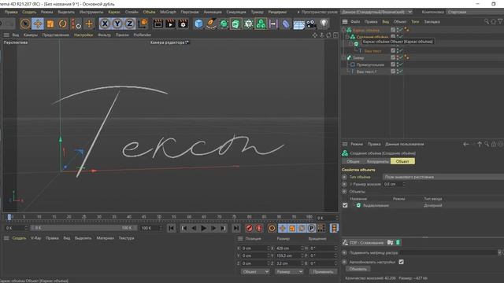Image resolution: width=504 pixels, height=283 pixels.
Task: Collapse the Свип object hierarchy
Action: point(343,57)
